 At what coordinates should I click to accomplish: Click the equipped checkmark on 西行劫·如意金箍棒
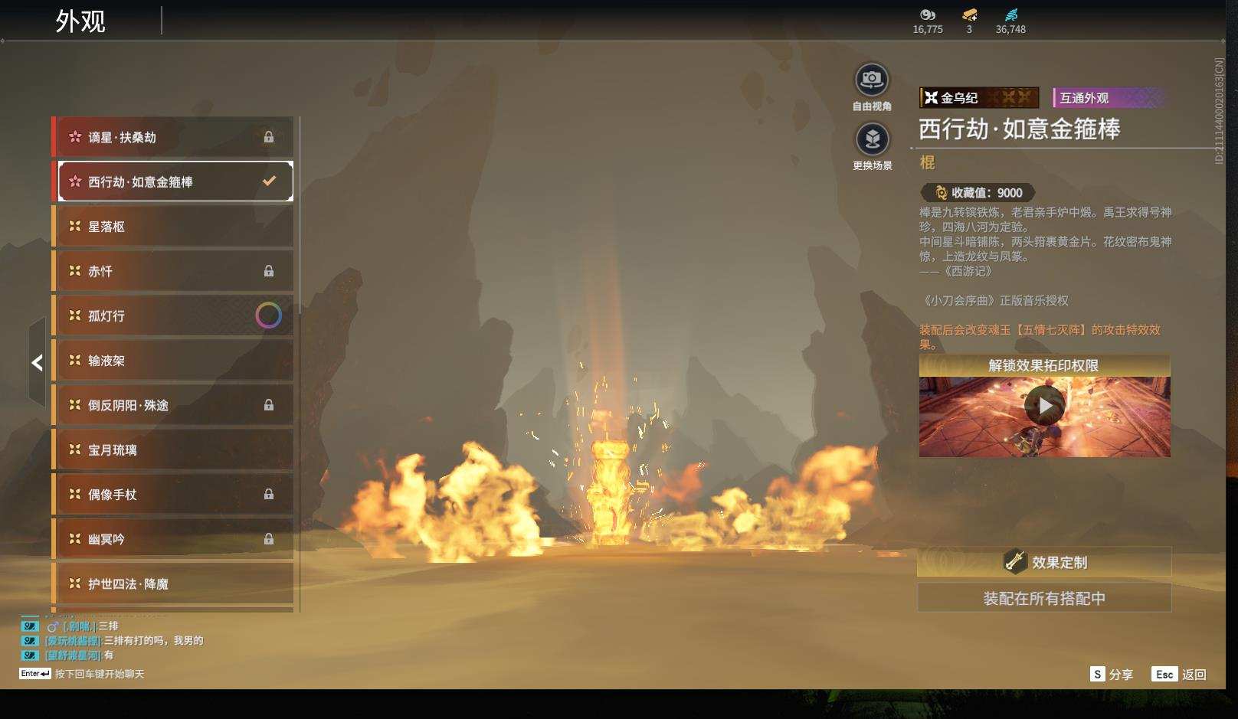(269, 181)
